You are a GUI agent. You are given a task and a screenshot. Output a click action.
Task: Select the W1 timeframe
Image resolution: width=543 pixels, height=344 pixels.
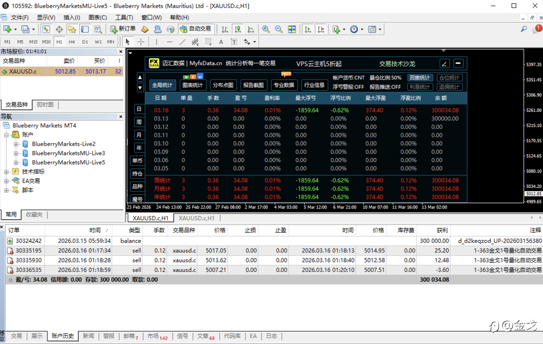click(98, 42)
